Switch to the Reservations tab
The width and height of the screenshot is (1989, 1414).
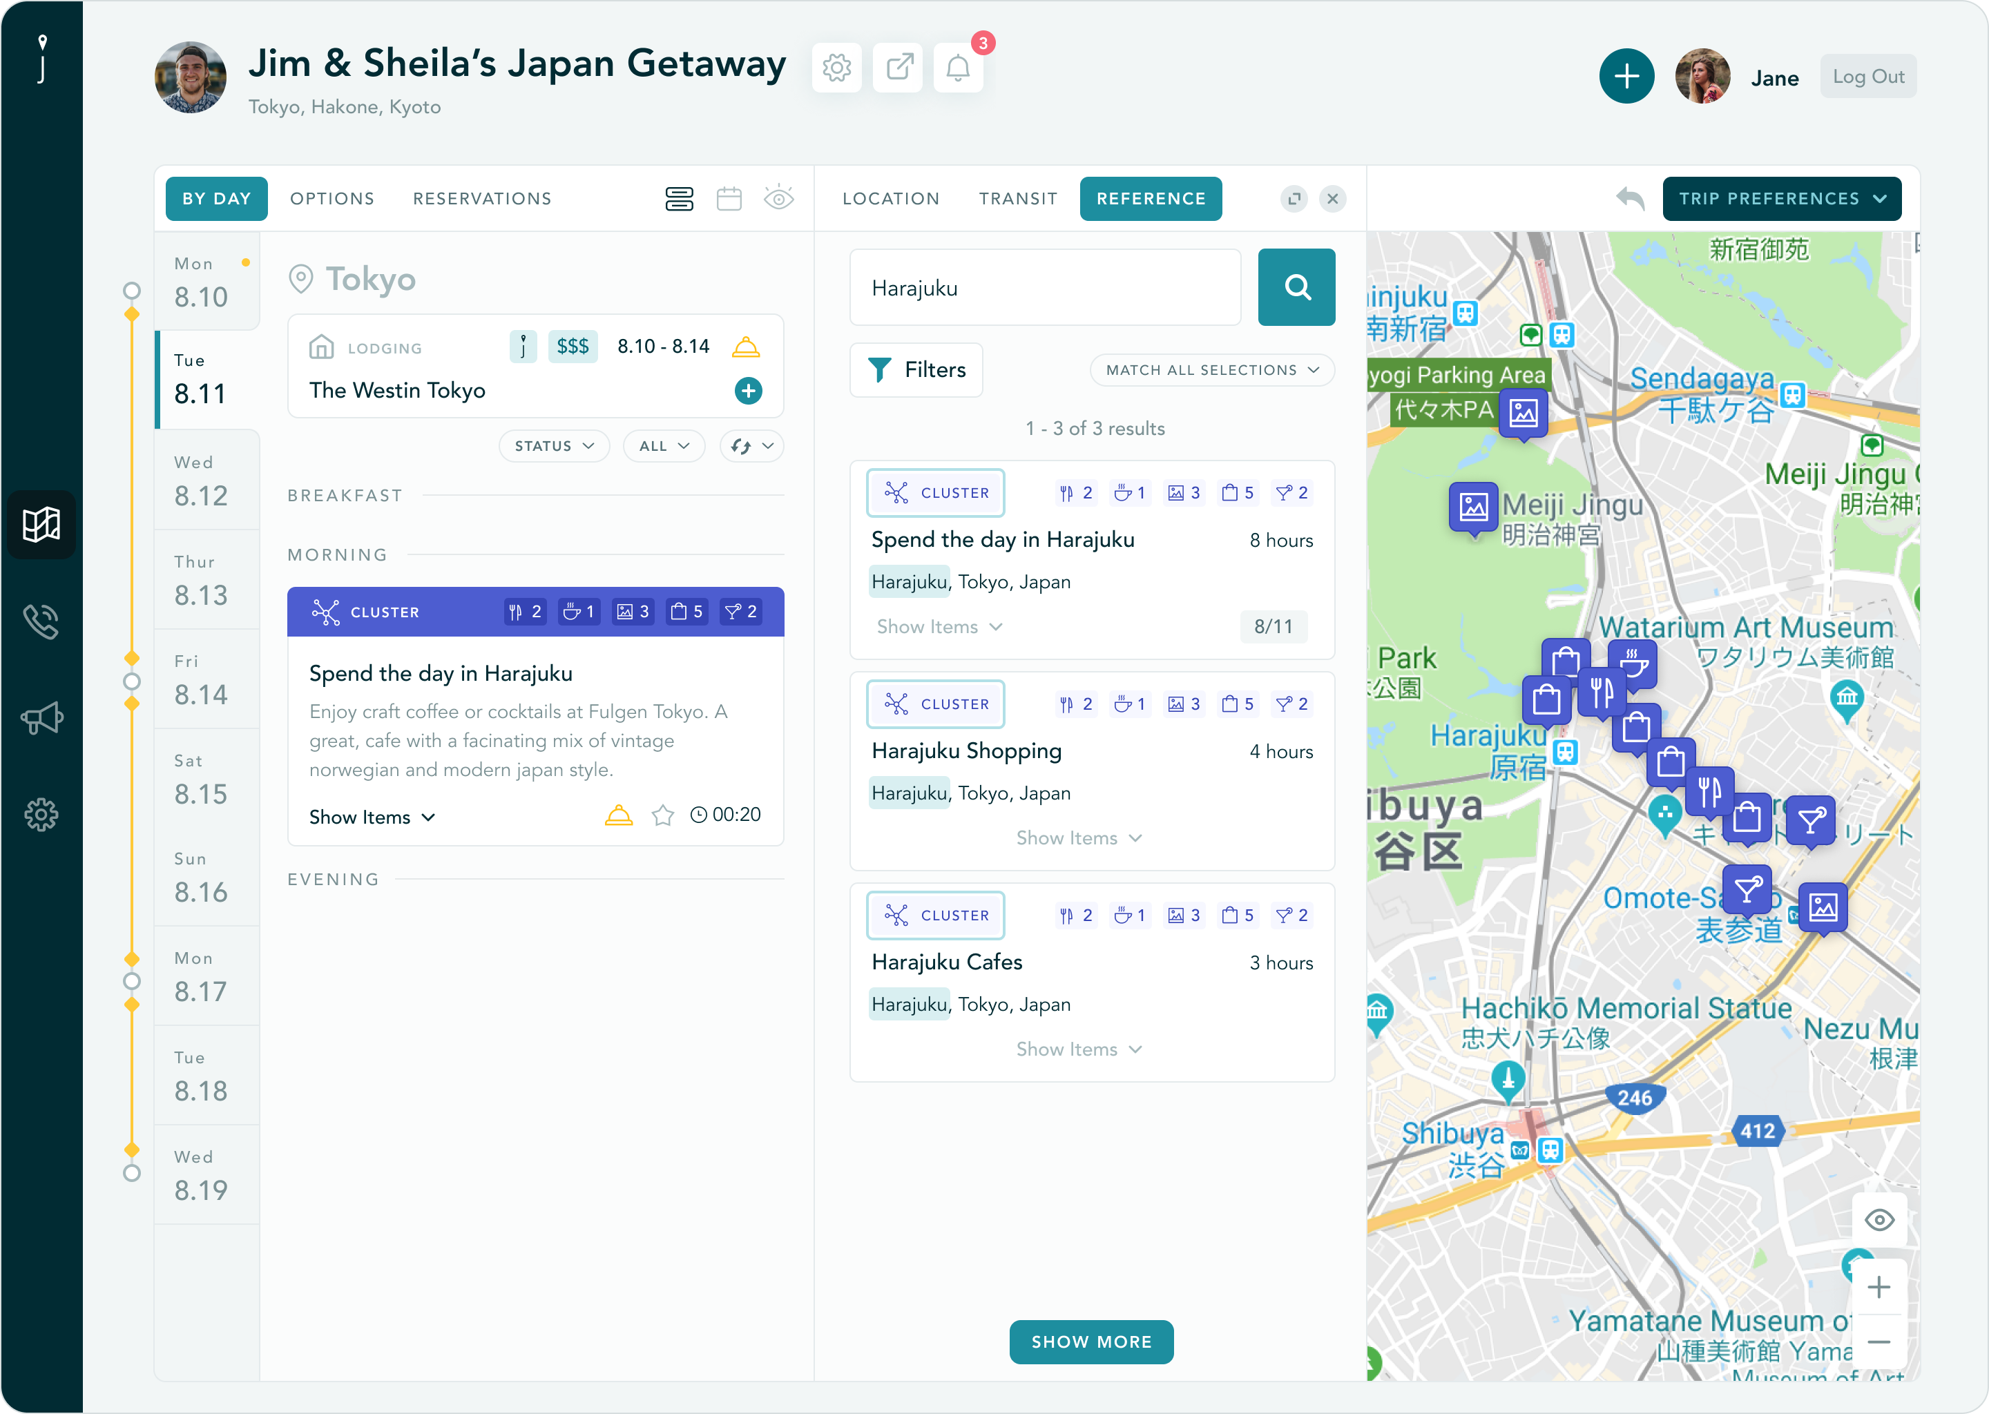coord(481,199)
